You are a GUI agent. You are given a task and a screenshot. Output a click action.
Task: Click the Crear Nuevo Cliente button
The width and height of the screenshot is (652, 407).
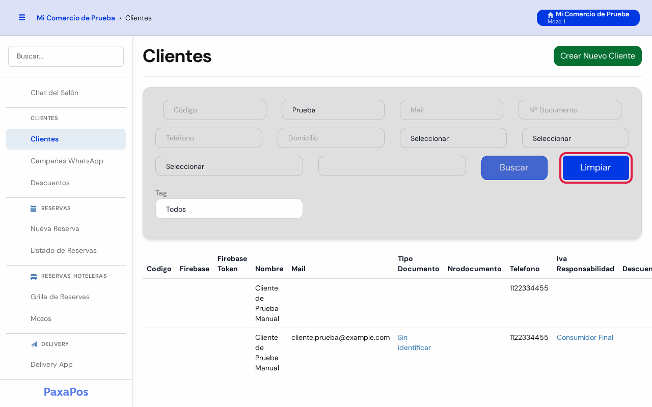(x=597, y=56)
